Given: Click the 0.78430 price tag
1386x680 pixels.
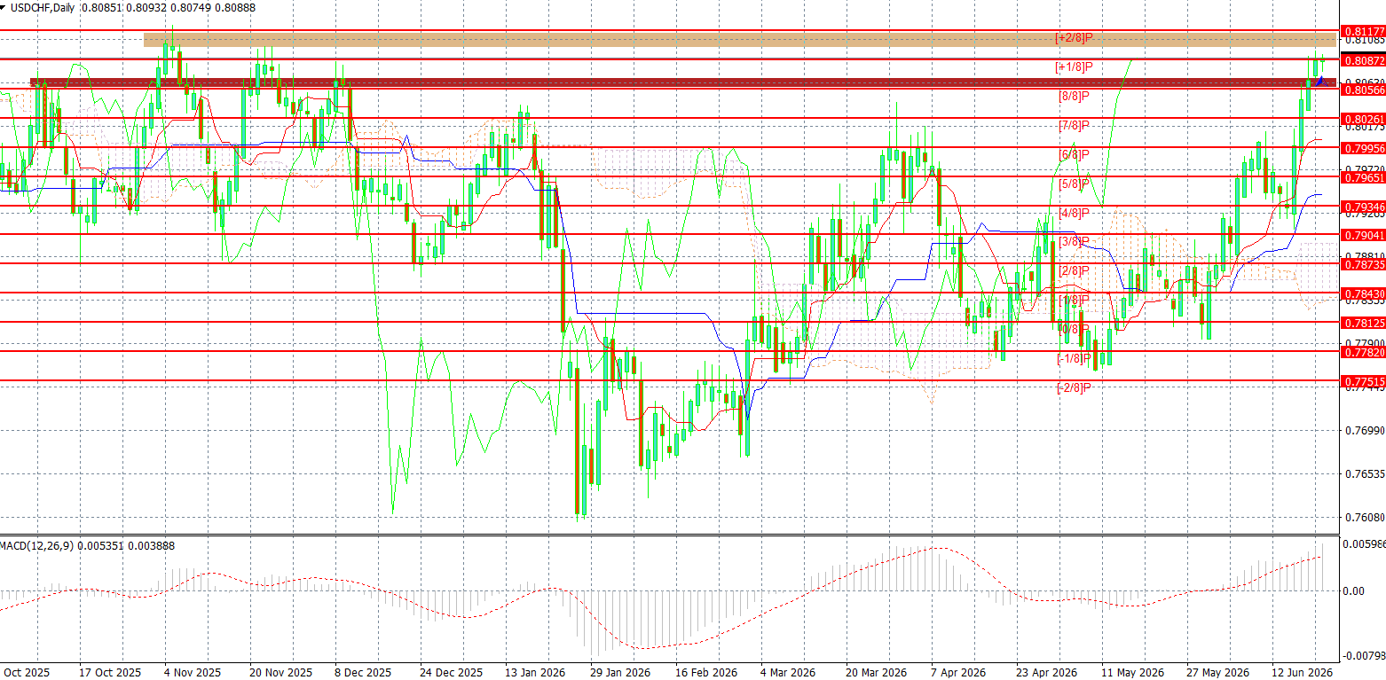Looking at the screenshot, I should pyautogui.click(x=1365, y=293).
